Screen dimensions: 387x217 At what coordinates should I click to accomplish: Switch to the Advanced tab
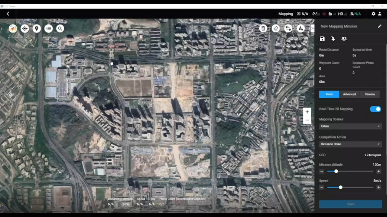point(349,94)
